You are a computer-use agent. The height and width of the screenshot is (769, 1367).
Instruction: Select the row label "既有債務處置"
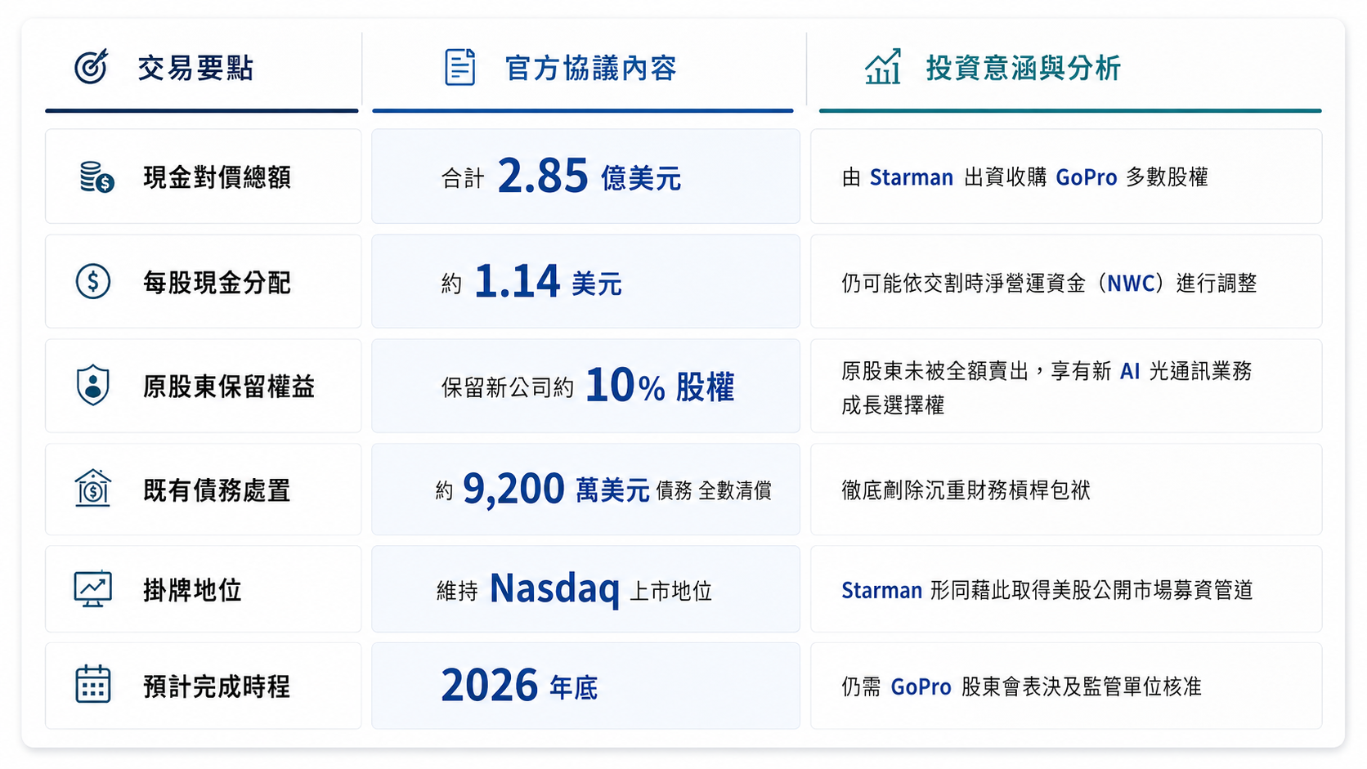pos(217,490)
